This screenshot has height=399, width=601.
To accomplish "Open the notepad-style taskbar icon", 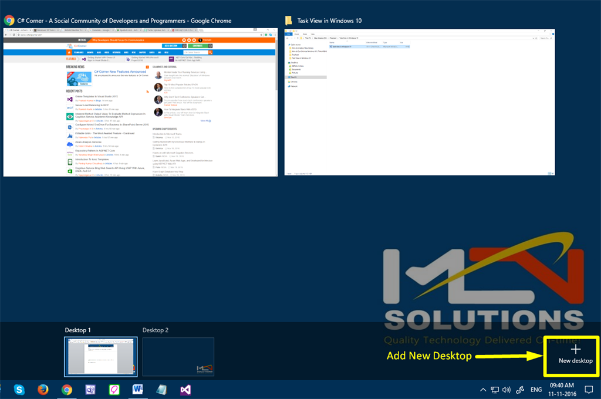I will 161,390.
